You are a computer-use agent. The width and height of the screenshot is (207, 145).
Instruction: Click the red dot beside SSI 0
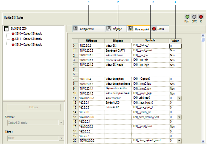point(13,34)
